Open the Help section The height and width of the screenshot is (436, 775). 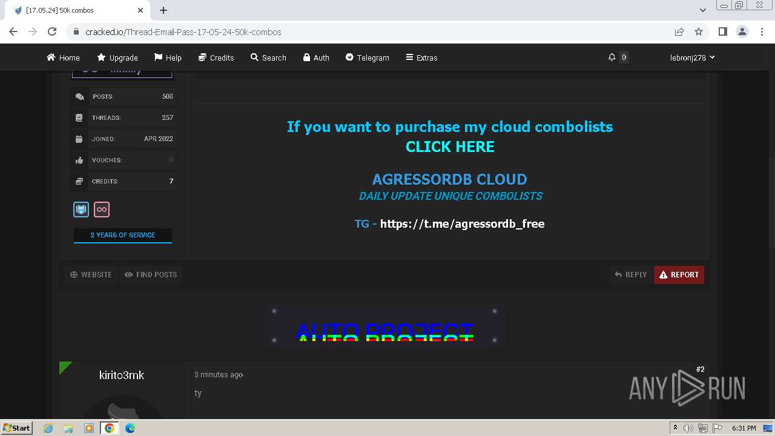pyautogui.click(x=168, y=58)
